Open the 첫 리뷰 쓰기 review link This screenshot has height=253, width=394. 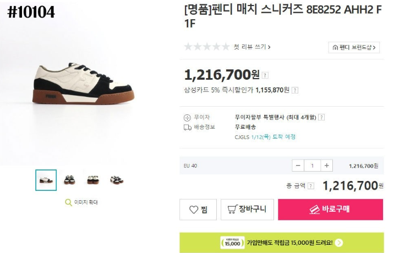click(x=252, y=47)
